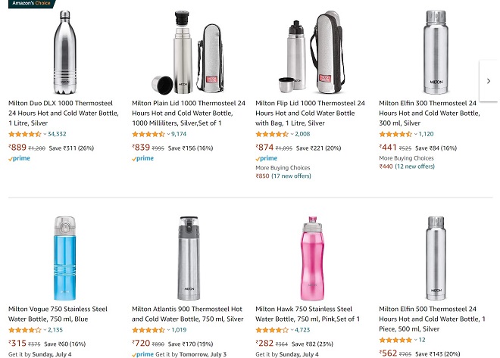Image resolution: width=500 pixels, height=358 pixels.
Task: Open Milton Atlantis 900 product title
Action: point(187,314)
